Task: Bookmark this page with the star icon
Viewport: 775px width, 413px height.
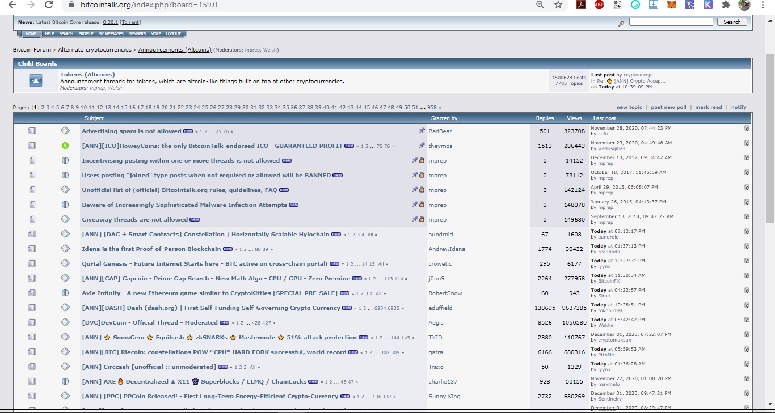Action: pyautogui.click(x=558, y=5)
